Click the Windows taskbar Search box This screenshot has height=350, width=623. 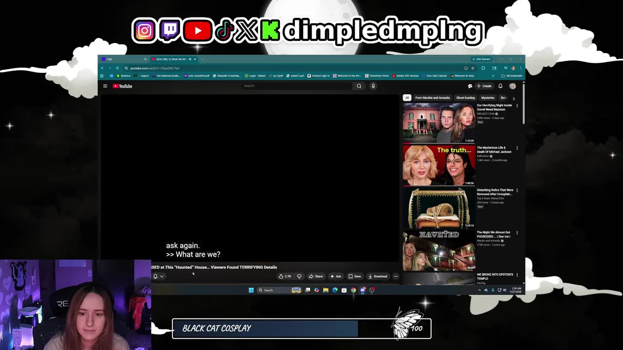coord(279,290)
